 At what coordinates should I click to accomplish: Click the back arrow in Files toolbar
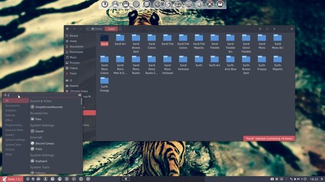pos(75,29)
